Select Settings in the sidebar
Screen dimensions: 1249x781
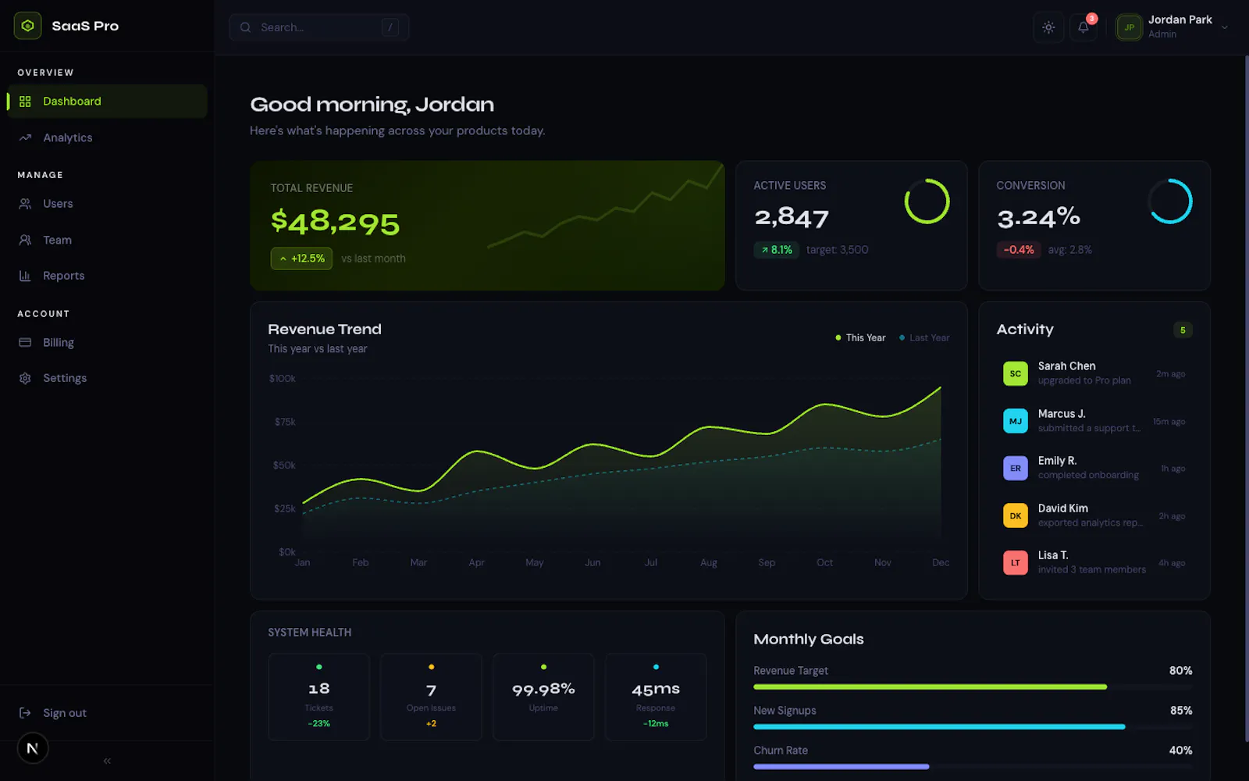pyautogui.click(x=107, y=378)
